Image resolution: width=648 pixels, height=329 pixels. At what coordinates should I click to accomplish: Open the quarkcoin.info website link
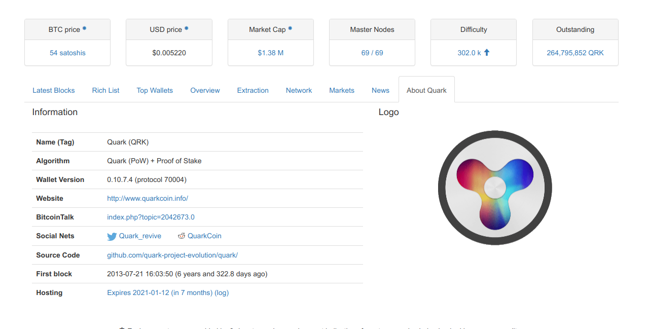click(x=147, y=198)
